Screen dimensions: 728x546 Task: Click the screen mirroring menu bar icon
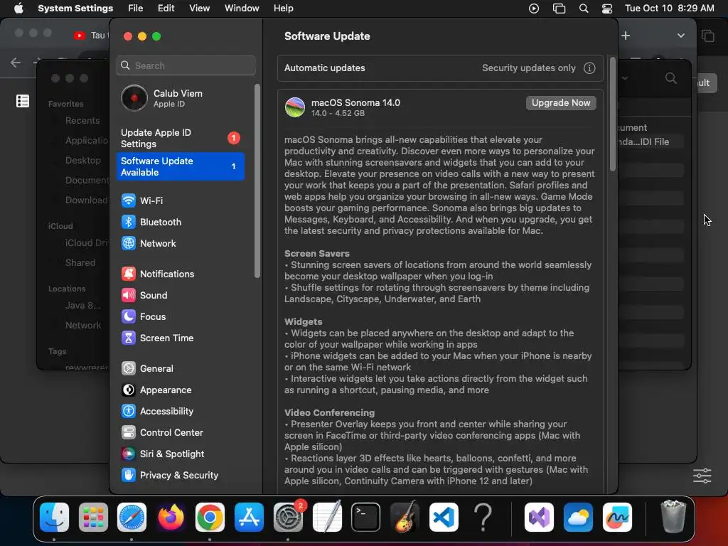pos(559,9)
